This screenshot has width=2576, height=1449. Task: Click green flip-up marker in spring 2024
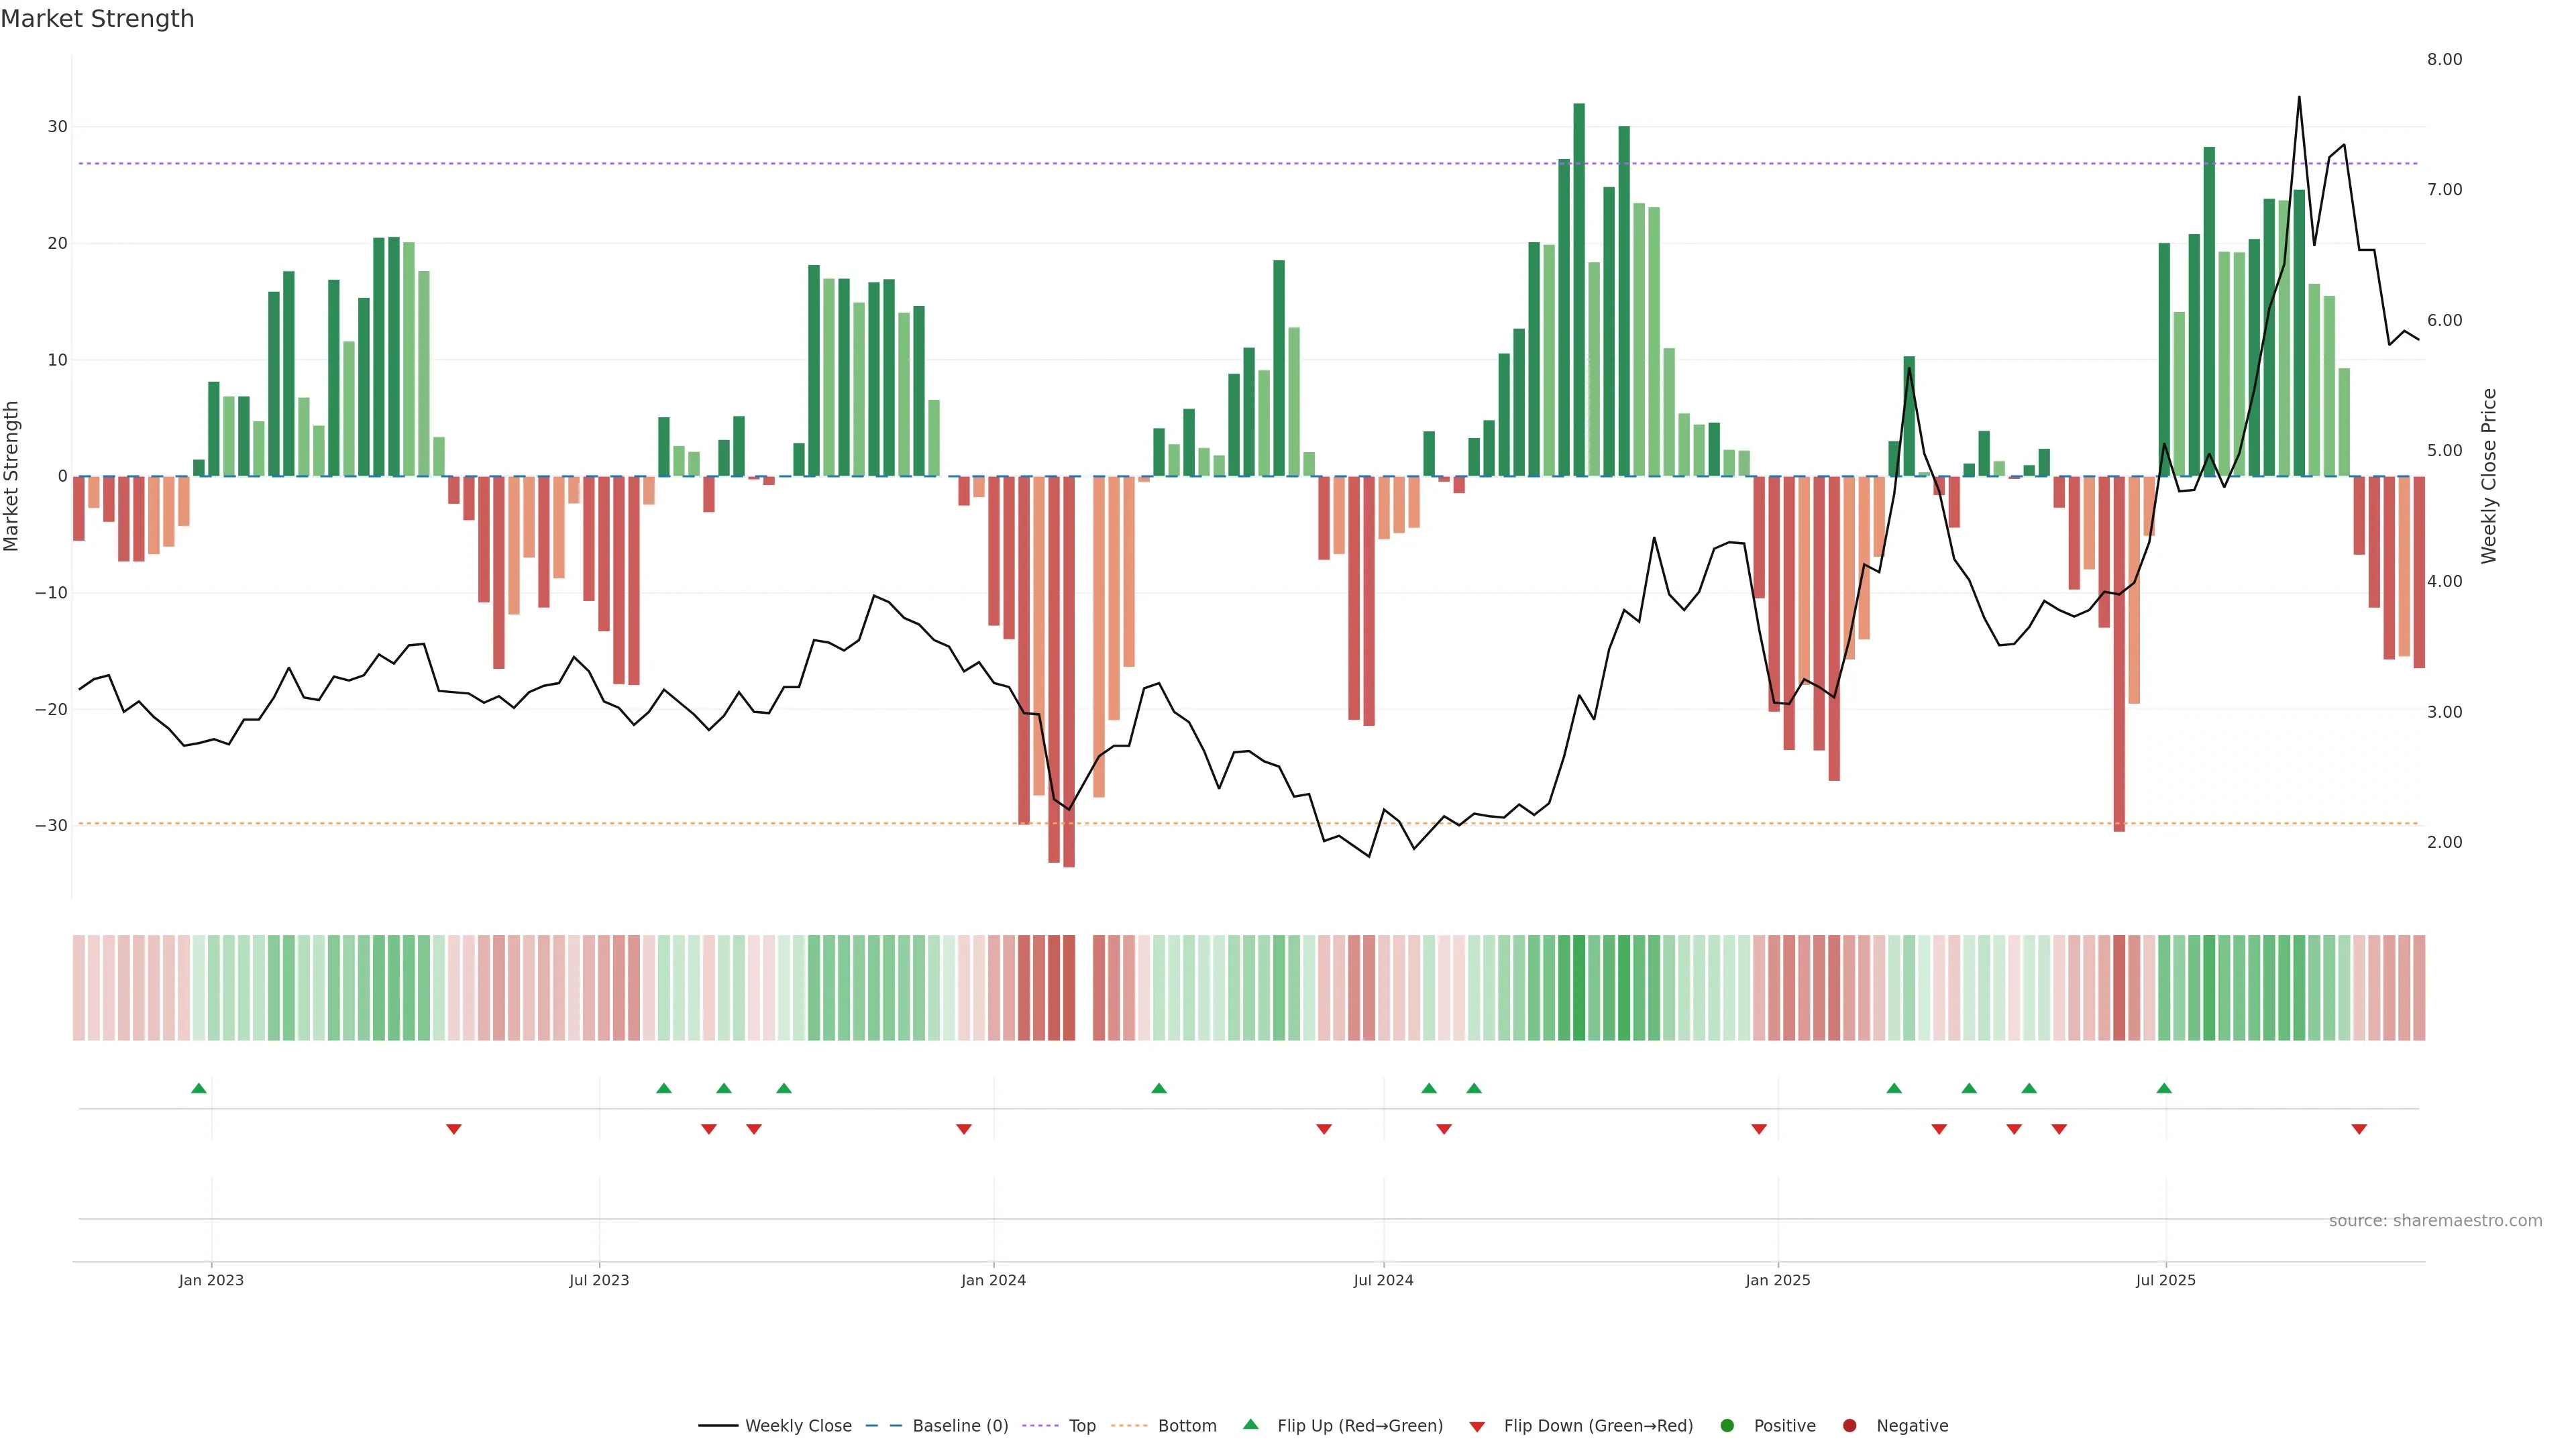pyautogui.click(x=1159, y=1088)
